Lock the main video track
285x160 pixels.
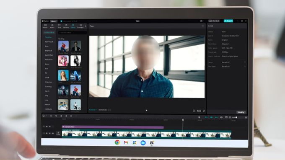(47, 133)
